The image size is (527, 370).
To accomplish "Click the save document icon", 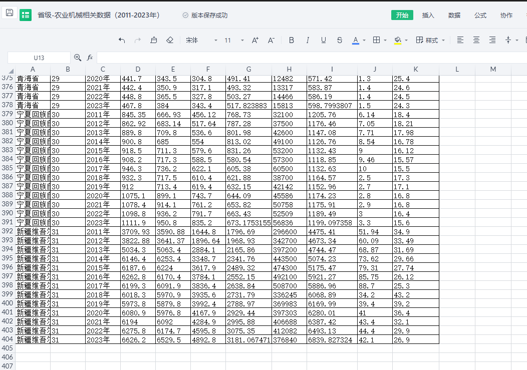I will [10, 13].
